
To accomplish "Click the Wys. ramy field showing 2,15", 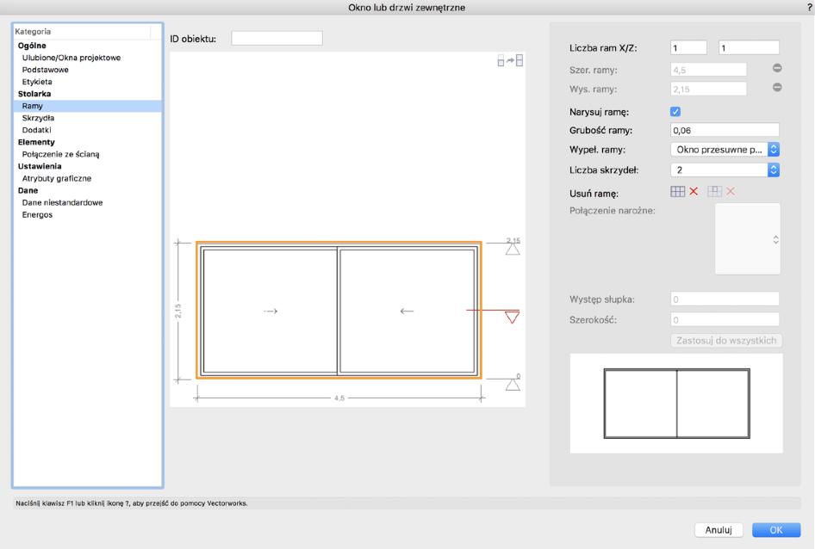I will point(708,89).
